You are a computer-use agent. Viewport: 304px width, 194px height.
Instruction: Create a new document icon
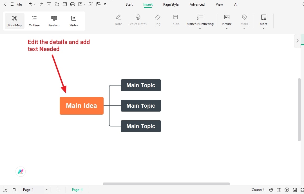(x=49, y=4)
